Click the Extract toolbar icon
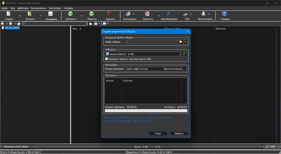The width and height of the screenshot is (281, 154). (x=92, y=14)
